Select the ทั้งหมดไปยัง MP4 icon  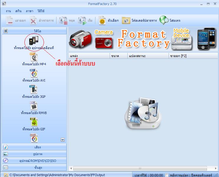point(34,57)
